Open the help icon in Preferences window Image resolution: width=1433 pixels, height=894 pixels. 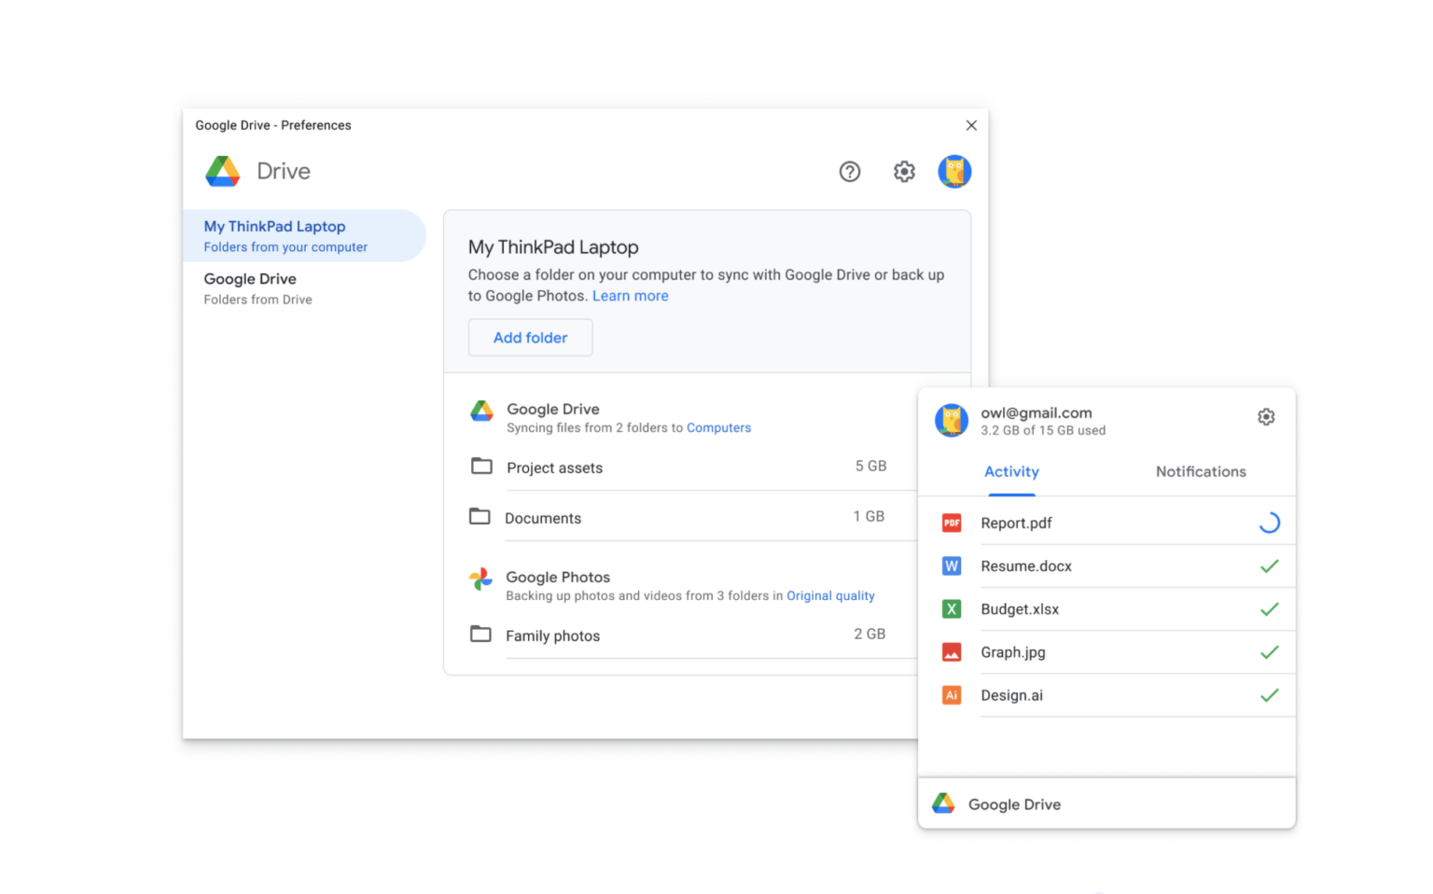pyautogui.click(x=849, y=172)
